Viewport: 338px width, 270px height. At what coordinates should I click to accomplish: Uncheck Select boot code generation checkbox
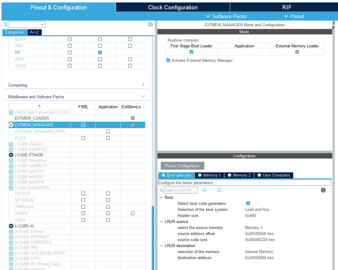[248, 204]
